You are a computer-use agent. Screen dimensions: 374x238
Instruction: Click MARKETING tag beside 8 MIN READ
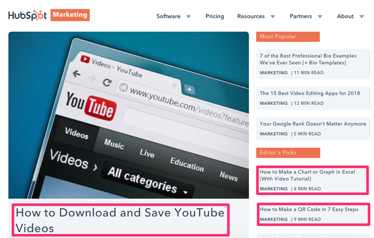tap(274, 189)
